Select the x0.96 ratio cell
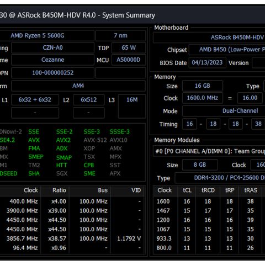265x265 pixels. click(59, 248)
